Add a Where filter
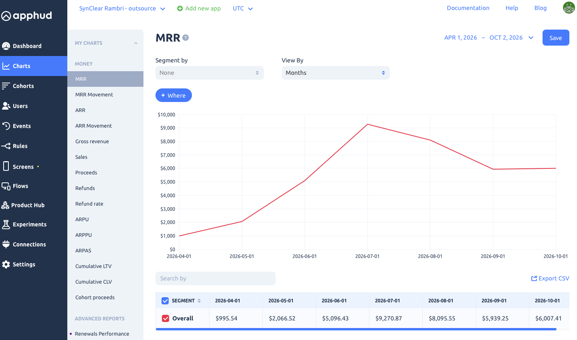The image size is (577, 340). [174, 95]
